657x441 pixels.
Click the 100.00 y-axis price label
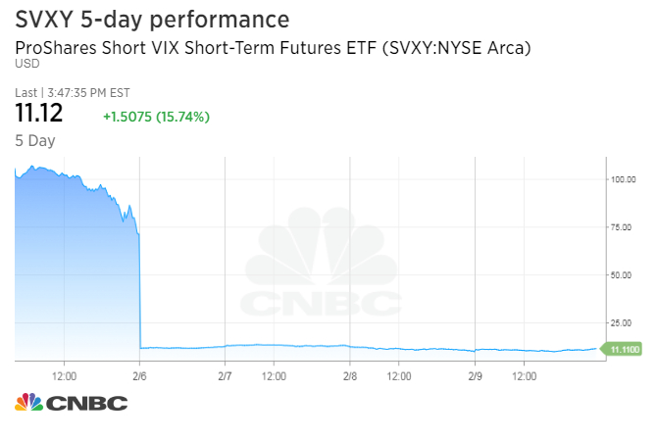pyautogui.click(x=624, y=179)
